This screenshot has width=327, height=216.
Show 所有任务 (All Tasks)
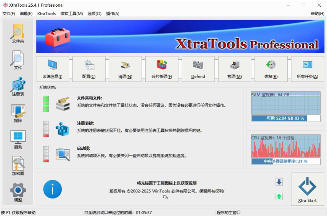pyautogui.click(x=307, y=69)
